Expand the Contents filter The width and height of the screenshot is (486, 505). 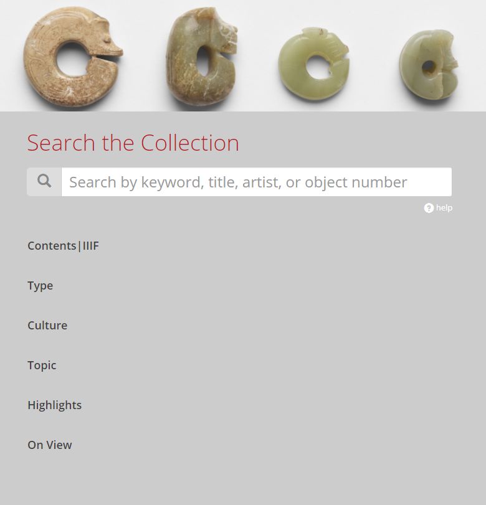tap(52, 246)
